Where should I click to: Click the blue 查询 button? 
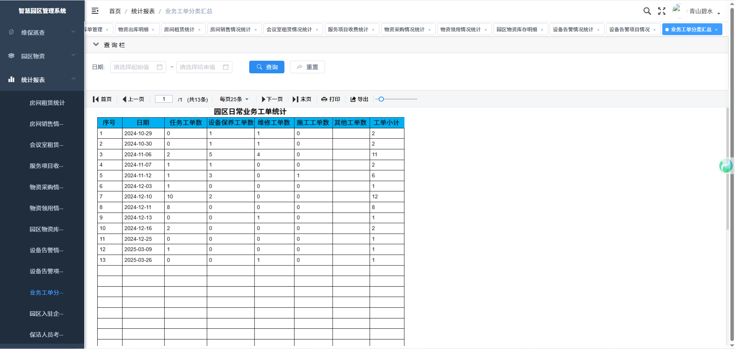(x=266, y=67)
